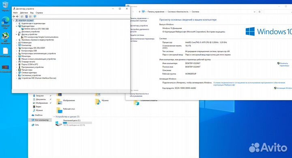Click the Очереди печати printer icon

(x=19, y=62)
